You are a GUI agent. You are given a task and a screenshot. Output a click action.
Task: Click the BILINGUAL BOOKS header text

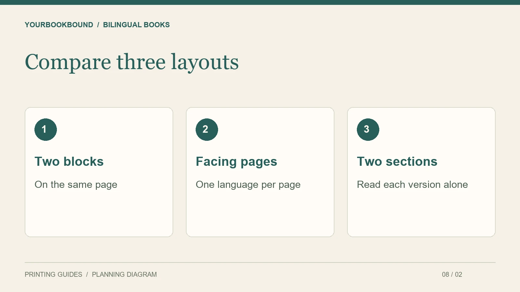[x=136, y=25]
